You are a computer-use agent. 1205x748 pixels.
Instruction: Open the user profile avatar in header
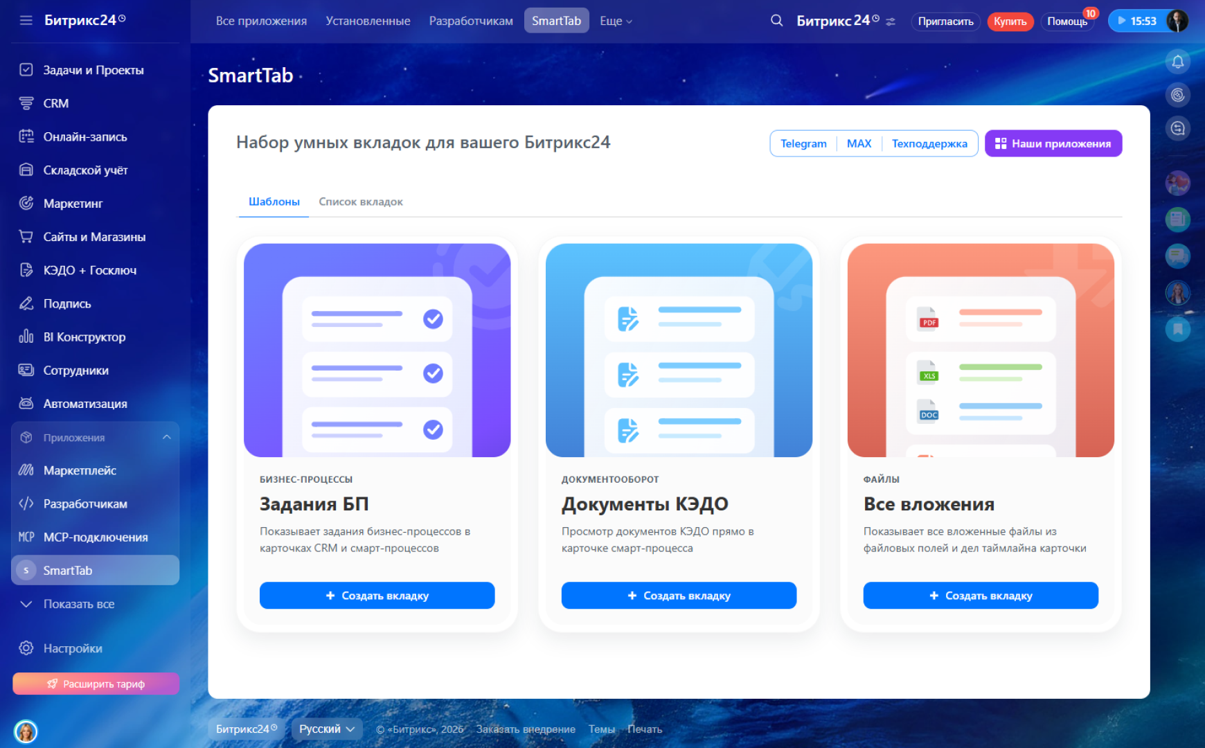point(1177,21)
